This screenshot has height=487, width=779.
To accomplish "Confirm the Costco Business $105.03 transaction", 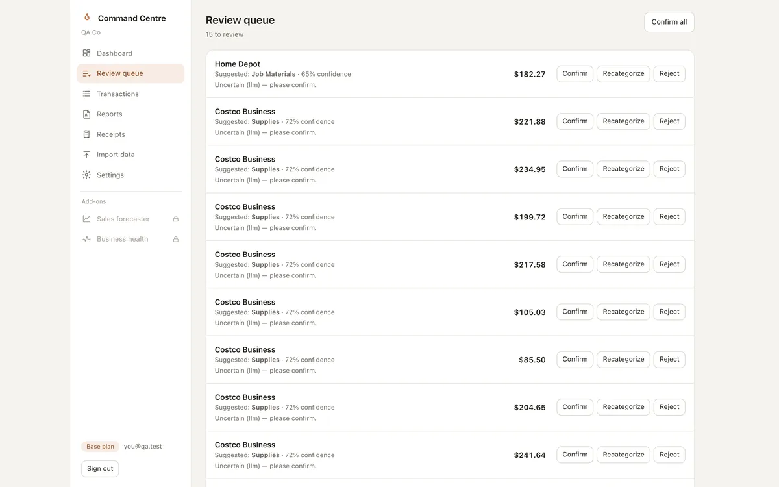I will pos(575,312).
